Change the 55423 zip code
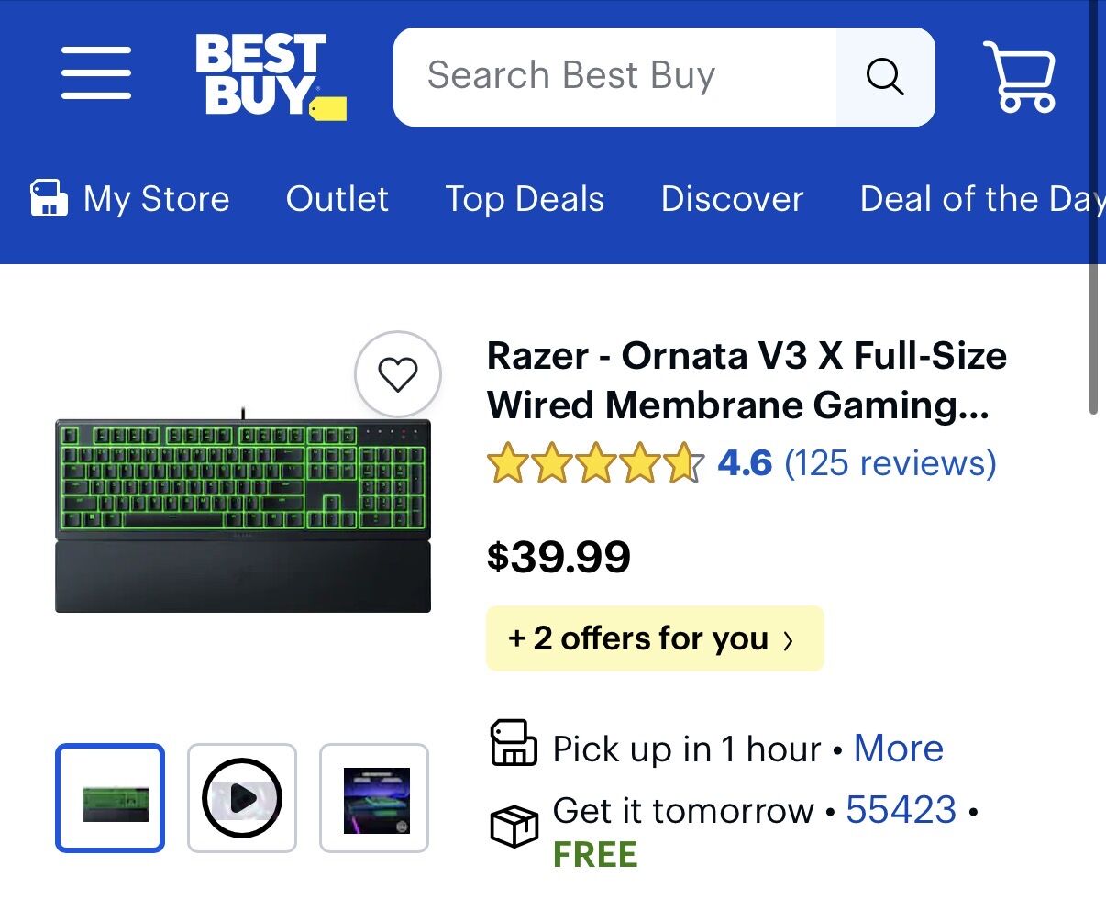1106x899 pixels. point(901,810)
